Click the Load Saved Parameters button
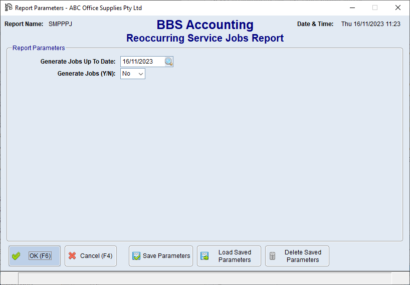Viewport: 410px width, 285px height. point(229,256)
